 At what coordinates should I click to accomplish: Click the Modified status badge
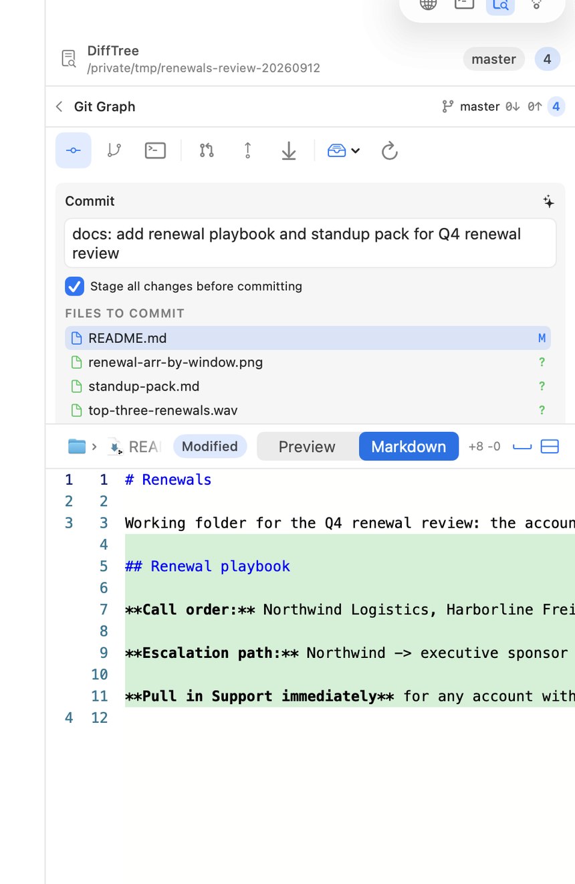coord(210,446)
